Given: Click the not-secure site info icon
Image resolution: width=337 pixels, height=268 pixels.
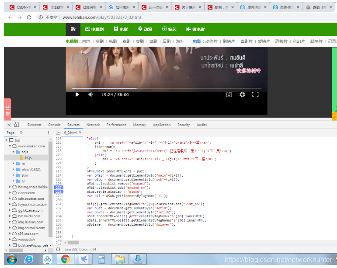Looking at the screenshot, I should pyautogui.click(x=41, y=17).
